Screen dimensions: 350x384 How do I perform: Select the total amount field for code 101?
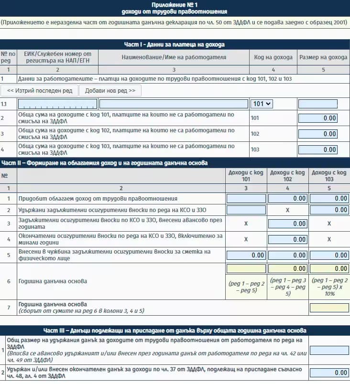[317, 118]
